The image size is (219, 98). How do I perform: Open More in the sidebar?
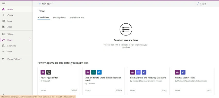pyautogui.click(x=16, y=51)
